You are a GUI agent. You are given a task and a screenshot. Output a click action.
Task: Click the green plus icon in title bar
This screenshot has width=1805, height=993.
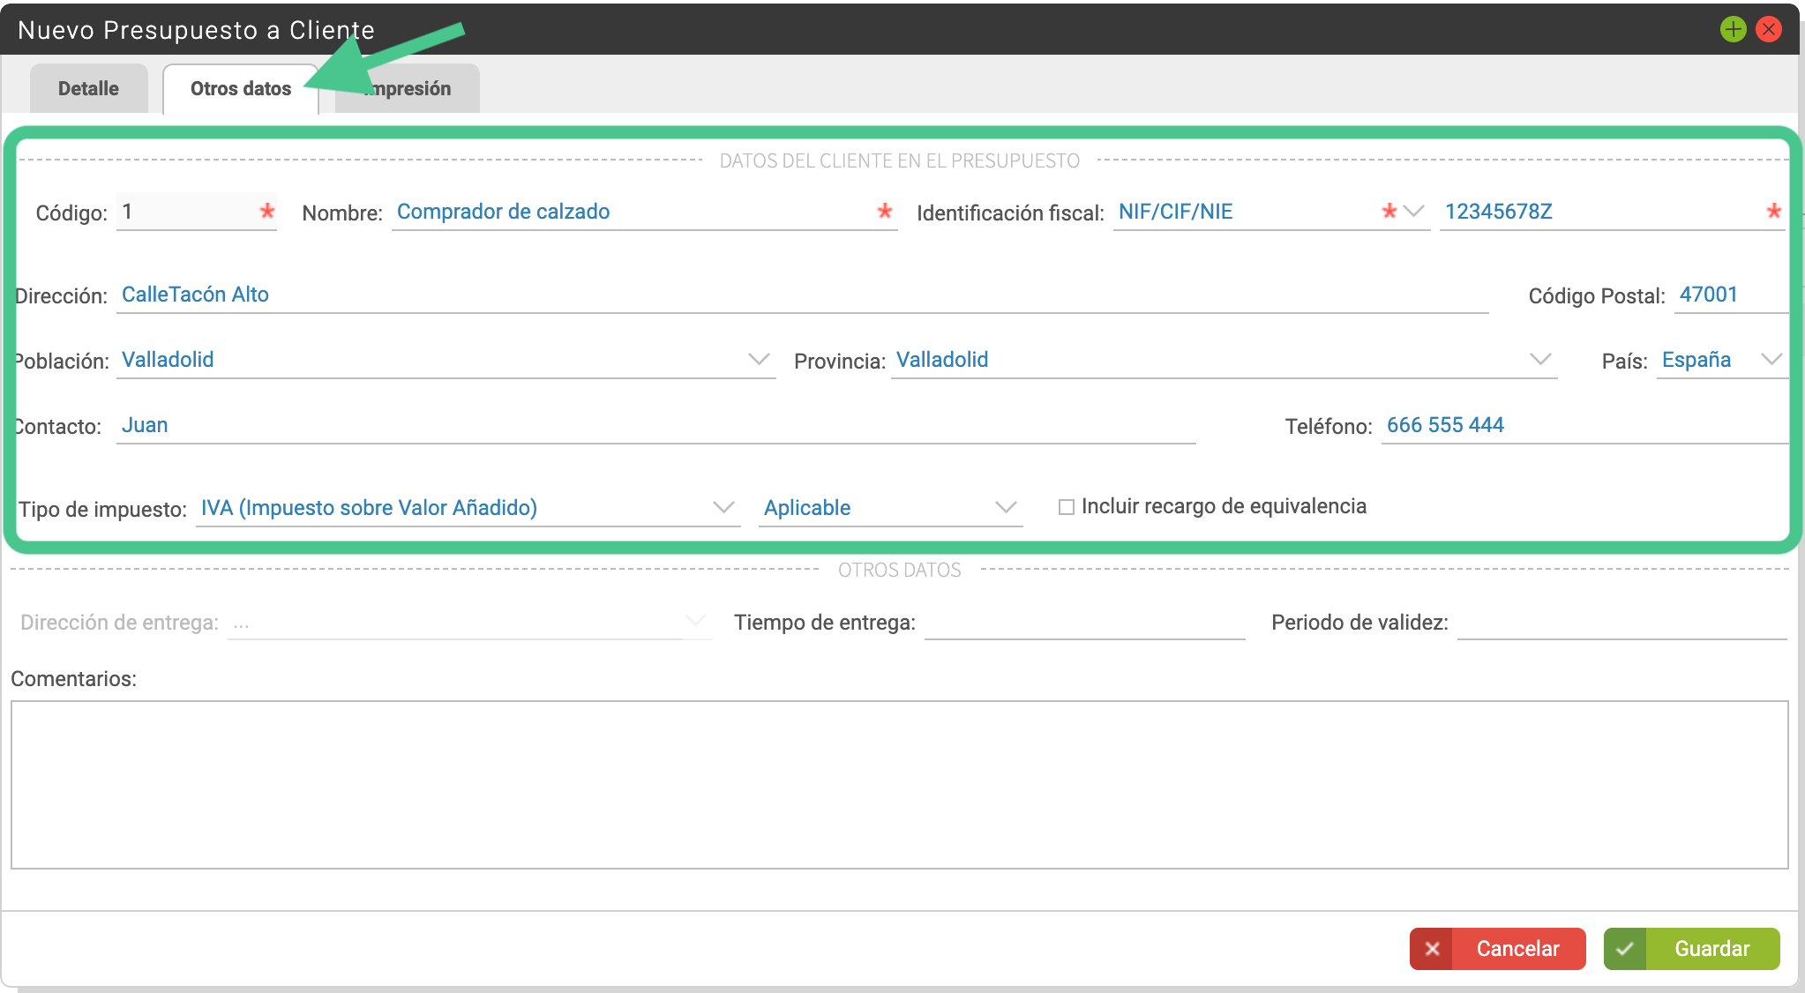(1733, 29)
